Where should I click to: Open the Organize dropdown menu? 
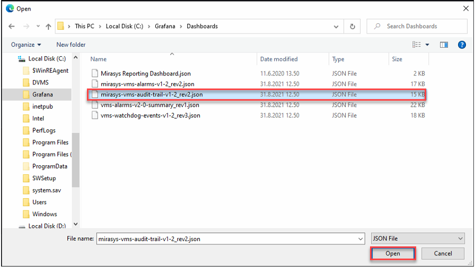pyautogui.click(x=26, y=45)
